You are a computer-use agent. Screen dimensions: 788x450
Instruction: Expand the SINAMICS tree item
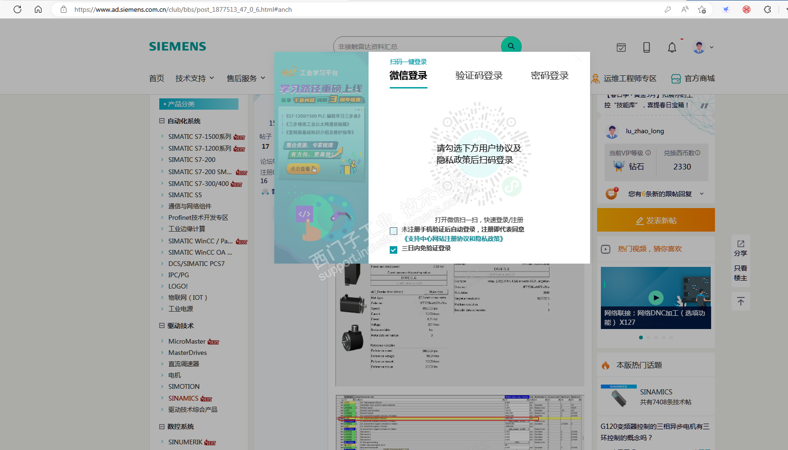tap(162, 398)
